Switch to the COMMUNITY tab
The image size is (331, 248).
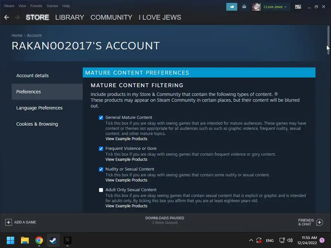(112, 17)
